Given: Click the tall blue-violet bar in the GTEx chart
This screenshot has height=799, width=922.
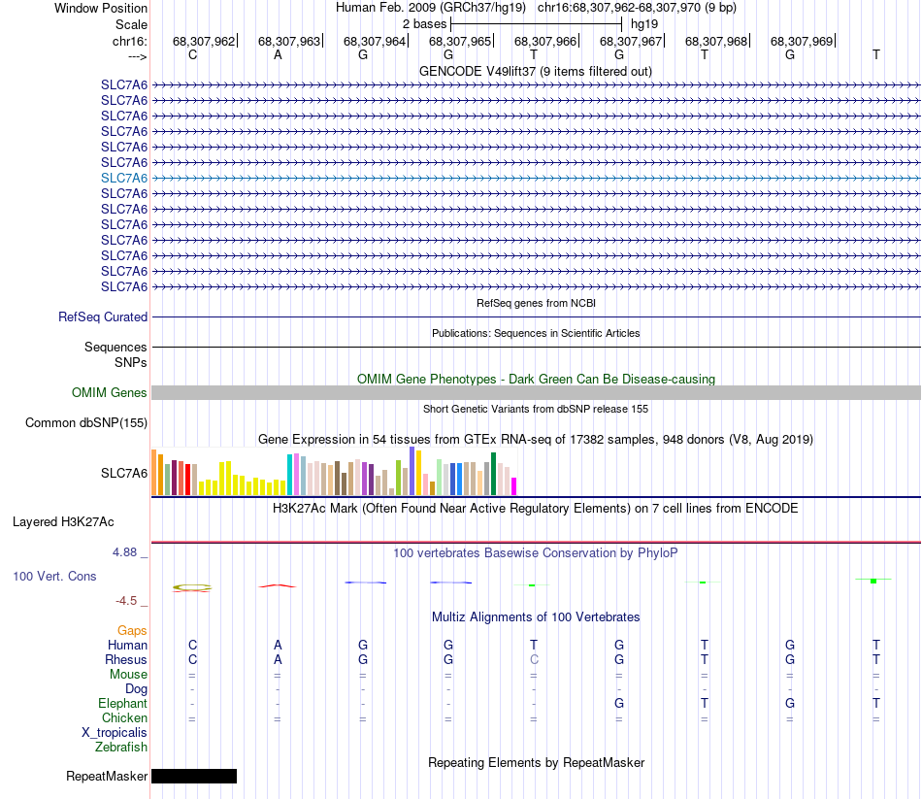Looking at the screenshot, I should coord(412,471).
